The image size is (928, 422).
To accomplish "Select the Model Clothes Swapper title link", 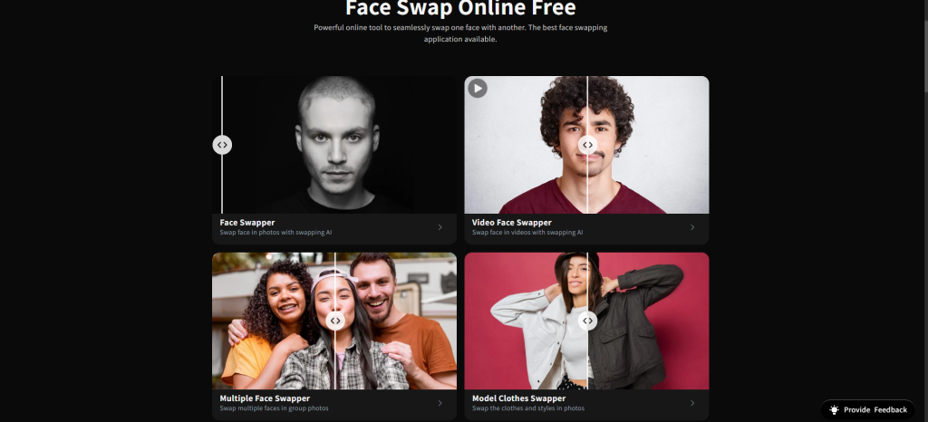I will click(x=518, y=398).
